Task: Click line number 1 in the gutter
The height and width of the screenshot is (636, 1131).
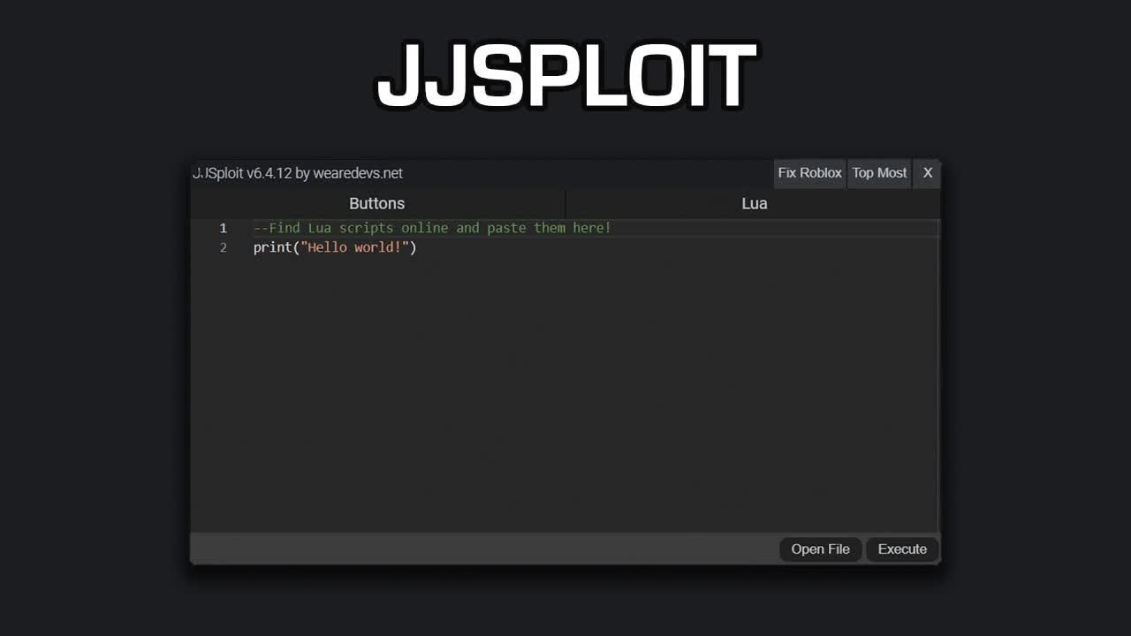Action: coord(223,228)
